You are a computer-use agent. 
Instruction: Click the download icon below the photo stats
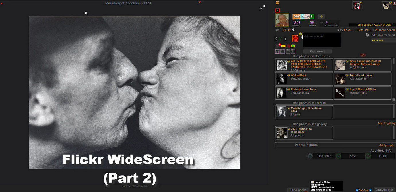(x=293, y=30)
